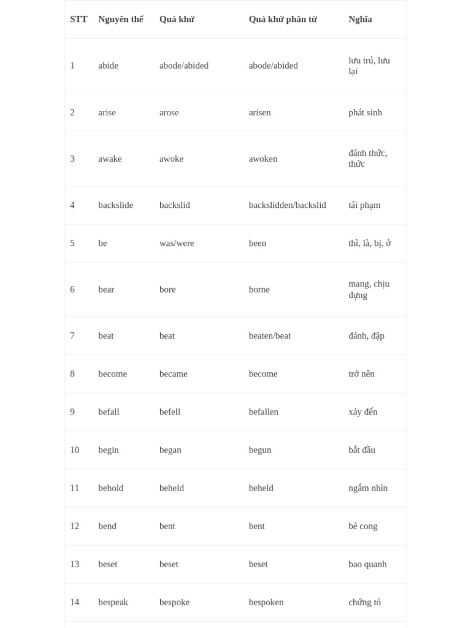Select the 'STT' header cell
The width and height of the screenshot is (471, 628).
point(78,19)
